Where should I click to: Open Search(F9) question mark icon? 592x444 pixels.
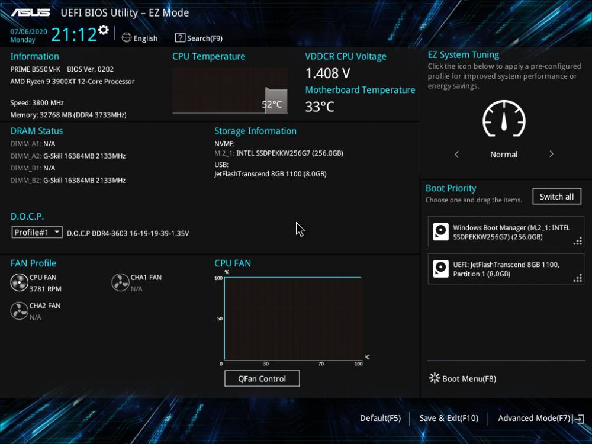coord(180,38)
